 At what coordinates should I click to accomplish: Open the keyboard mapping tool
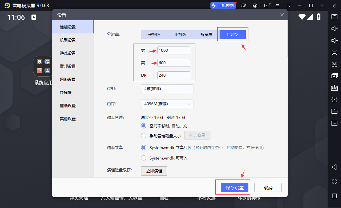334,17
